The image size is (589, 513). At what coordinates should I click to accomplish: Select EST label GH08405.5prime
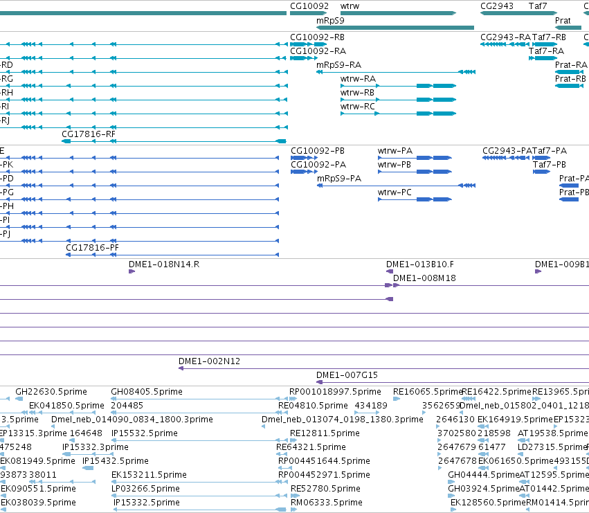(x=147, y=392)
